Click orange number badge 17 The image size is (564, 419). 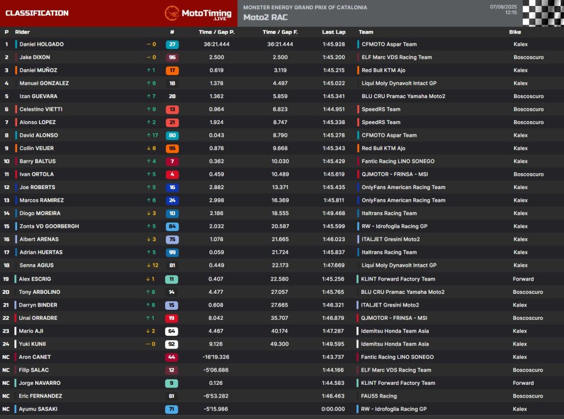(172, 70)
